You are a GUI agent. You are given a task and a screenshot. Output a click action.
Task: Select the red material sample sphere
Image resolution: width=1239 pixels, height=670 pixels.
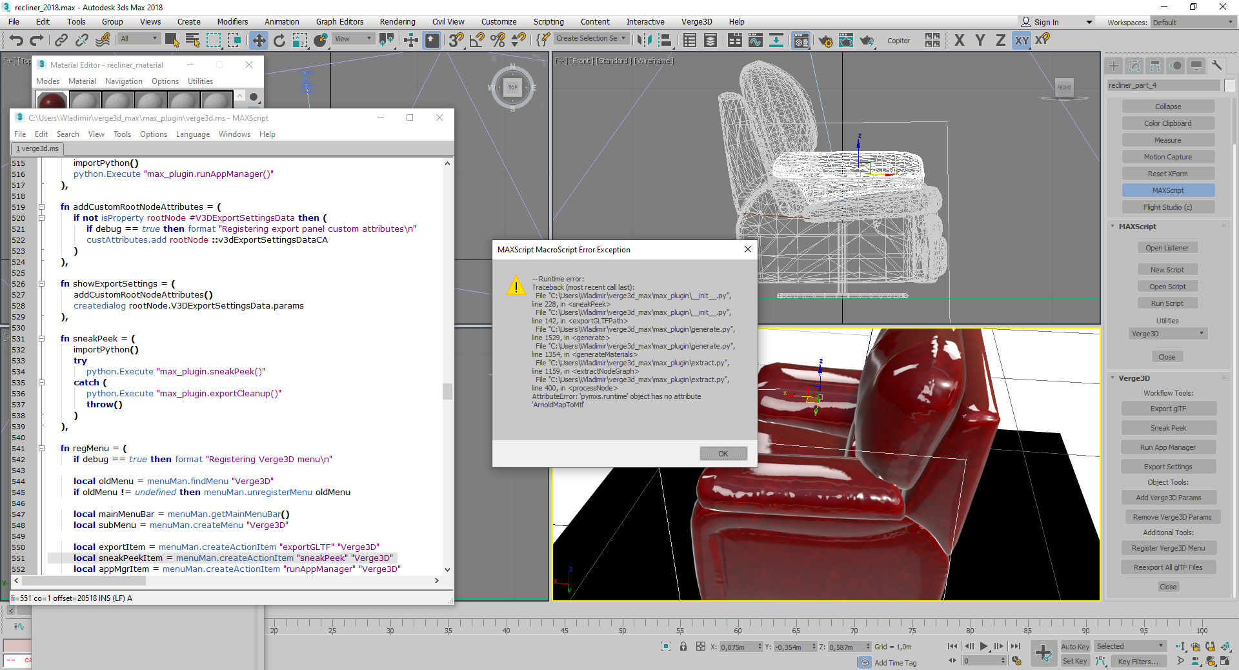(52, 100)
